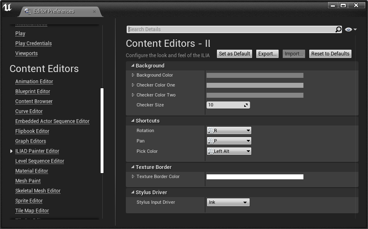Open Tile Map Editor preferences
The height and width of the screenshot is (229, 368).
32,211
